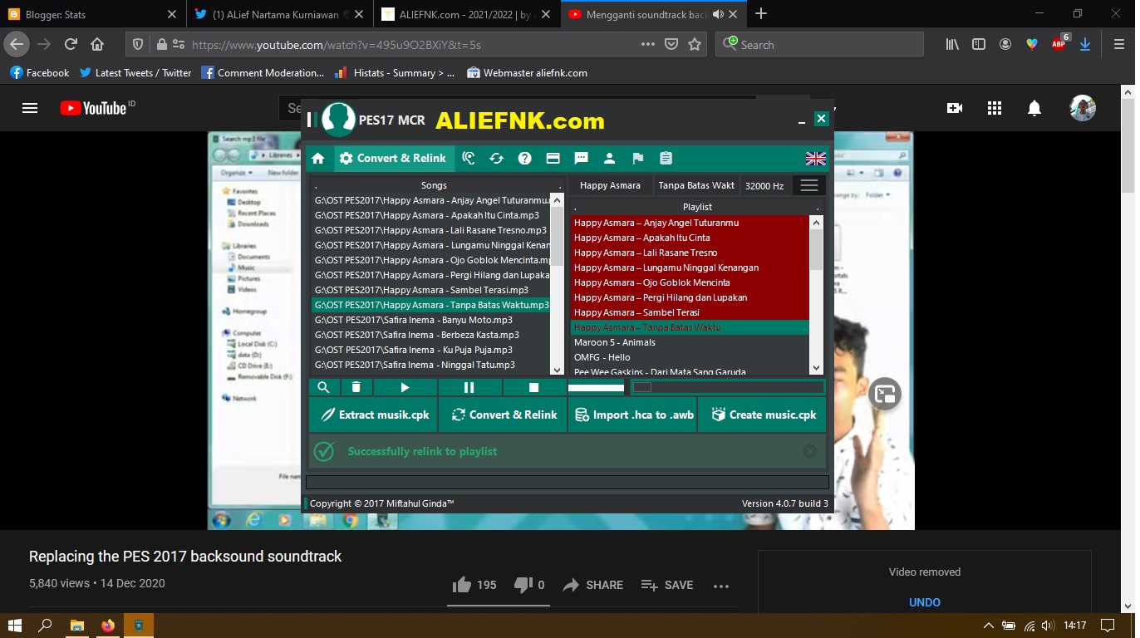Select song Happy Asmara - Sambel Terasi.mp3
Viewport: 1140px width, 638px height.
click(x=430, y=290)
